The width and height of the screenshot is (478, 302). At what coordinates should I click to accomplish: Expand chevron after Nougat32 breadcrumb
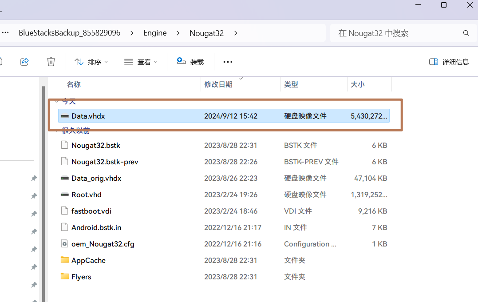pyautogui.click(x=236, y=33)
